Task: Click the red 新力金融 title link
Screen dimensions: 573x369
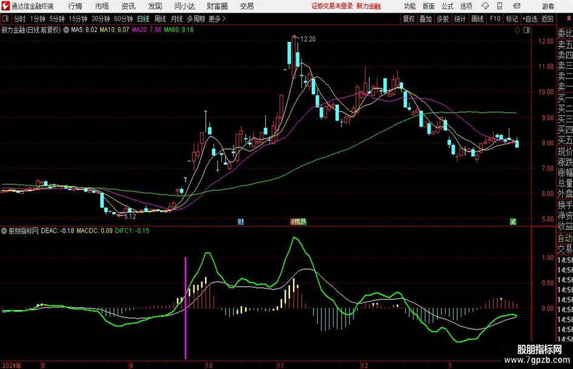Action: [369, 6]
